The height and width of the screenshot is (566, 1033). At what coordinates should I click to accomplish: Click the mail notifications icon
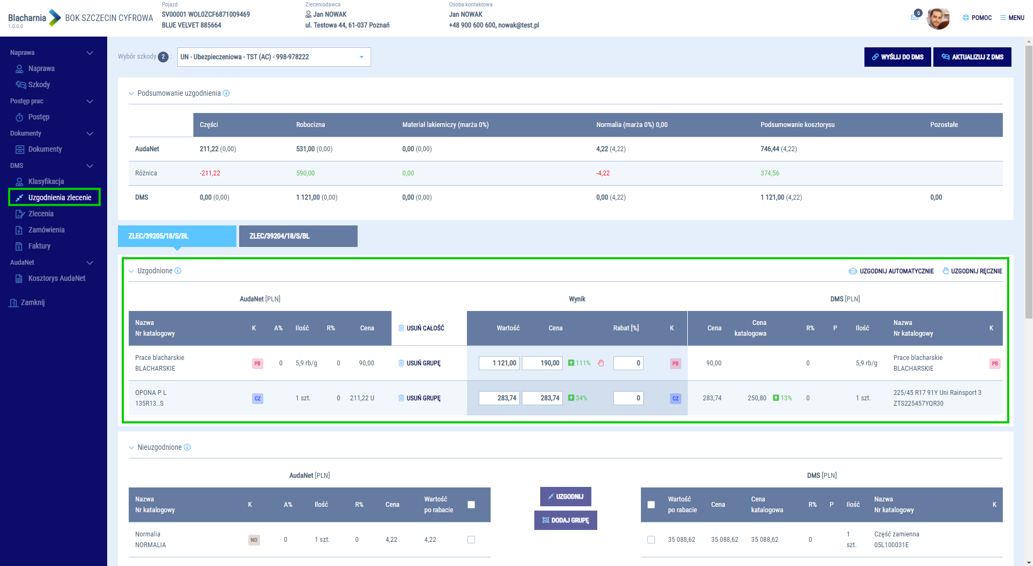[x=914, y=18]
